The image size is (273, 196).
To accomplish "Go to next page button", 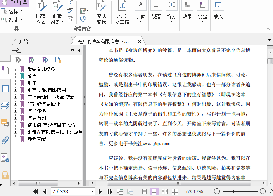I will point(100,192).
